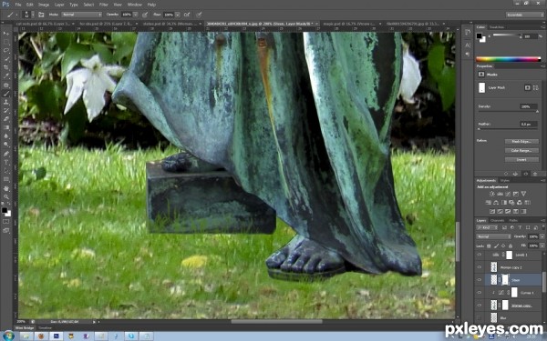Click the foreground color swatch in Color panel
Screen dimensions: 547x341
click(480, 35)
